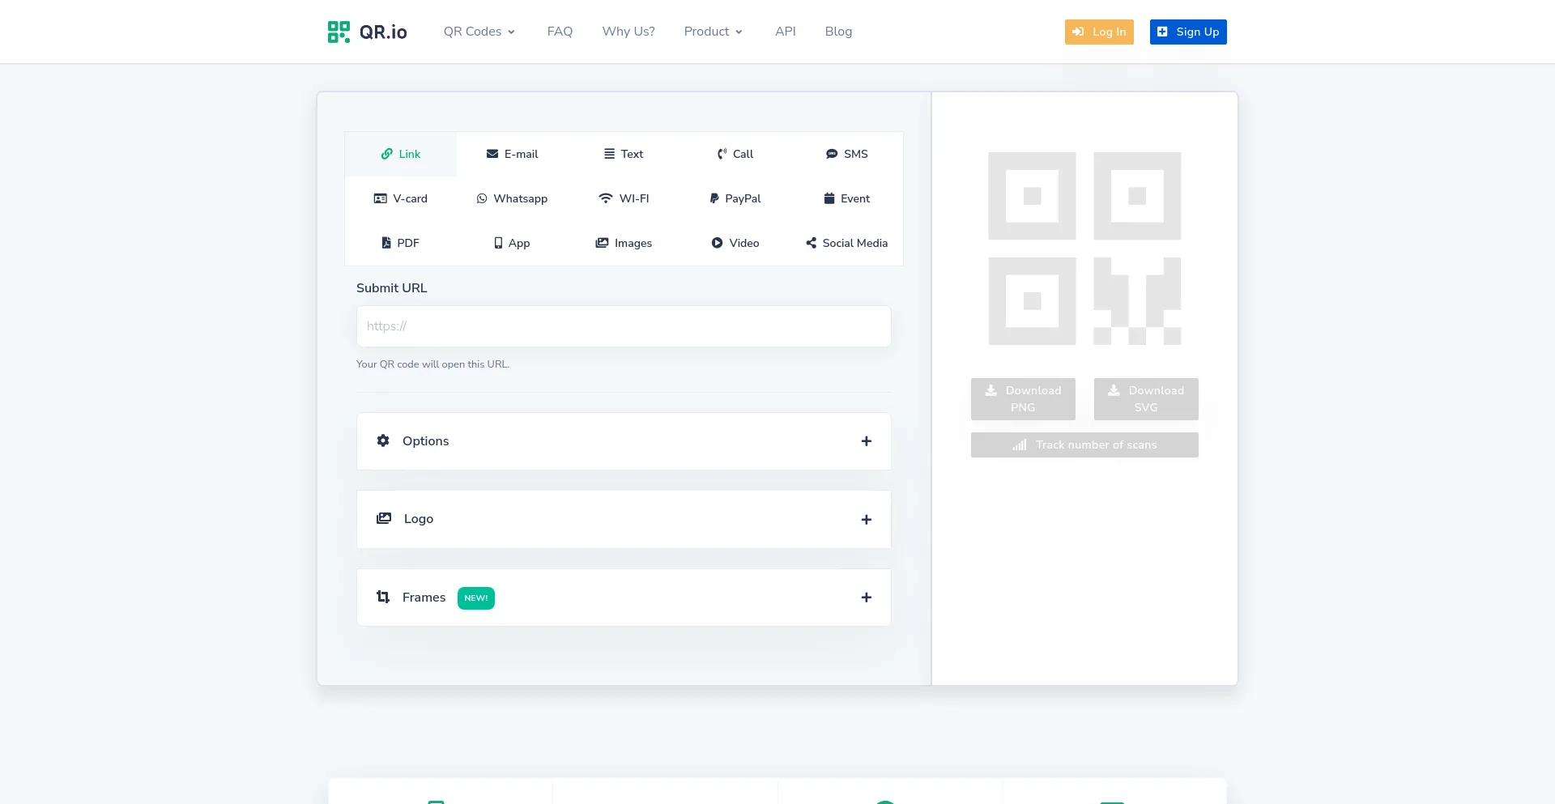Click the Frames crop icon
The height and width of the screenshot is (804, 1555).
tap(383, 597)
